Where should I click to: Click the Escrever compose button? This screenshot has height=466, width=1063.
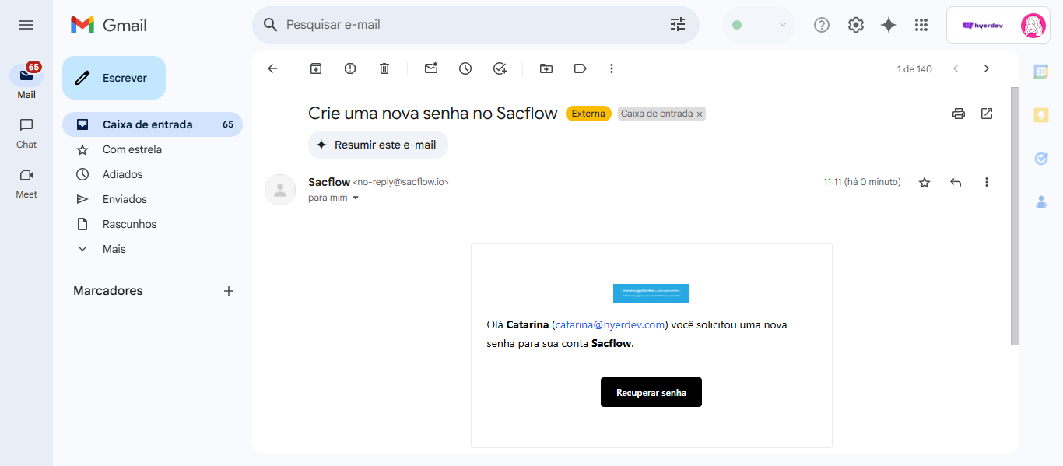pos(114,78)
